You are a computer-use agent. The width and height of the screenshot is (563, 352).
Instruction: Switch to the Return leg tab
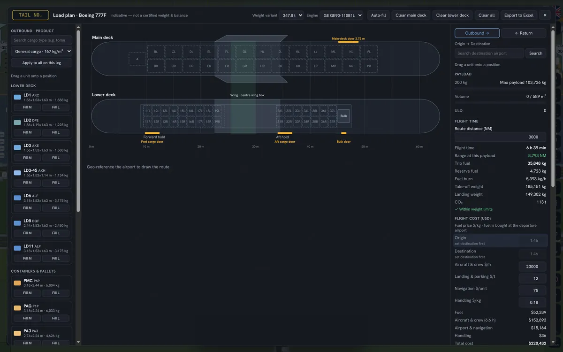coord(524,33)
